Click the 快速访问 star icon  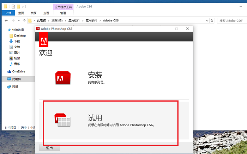pyautogui.click(x=10, y=30)
